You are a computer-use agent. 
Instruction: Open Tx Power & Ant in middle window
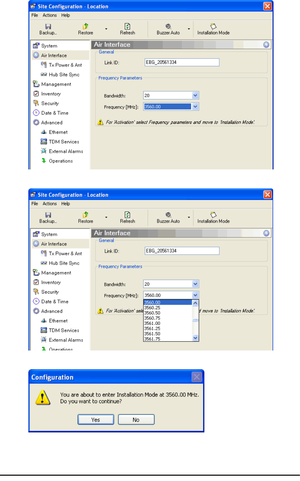[x=65, y=253]
